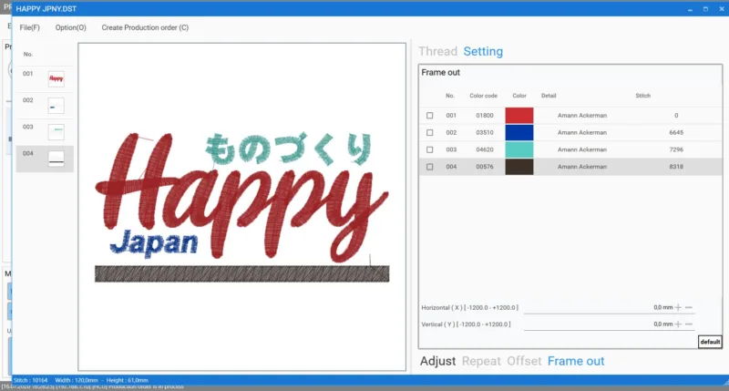Image resolution: width=729 pixels, height=391 pixels.
Task: Click Stitch : 10164 in status bar
Action: (x=31, y=380)
